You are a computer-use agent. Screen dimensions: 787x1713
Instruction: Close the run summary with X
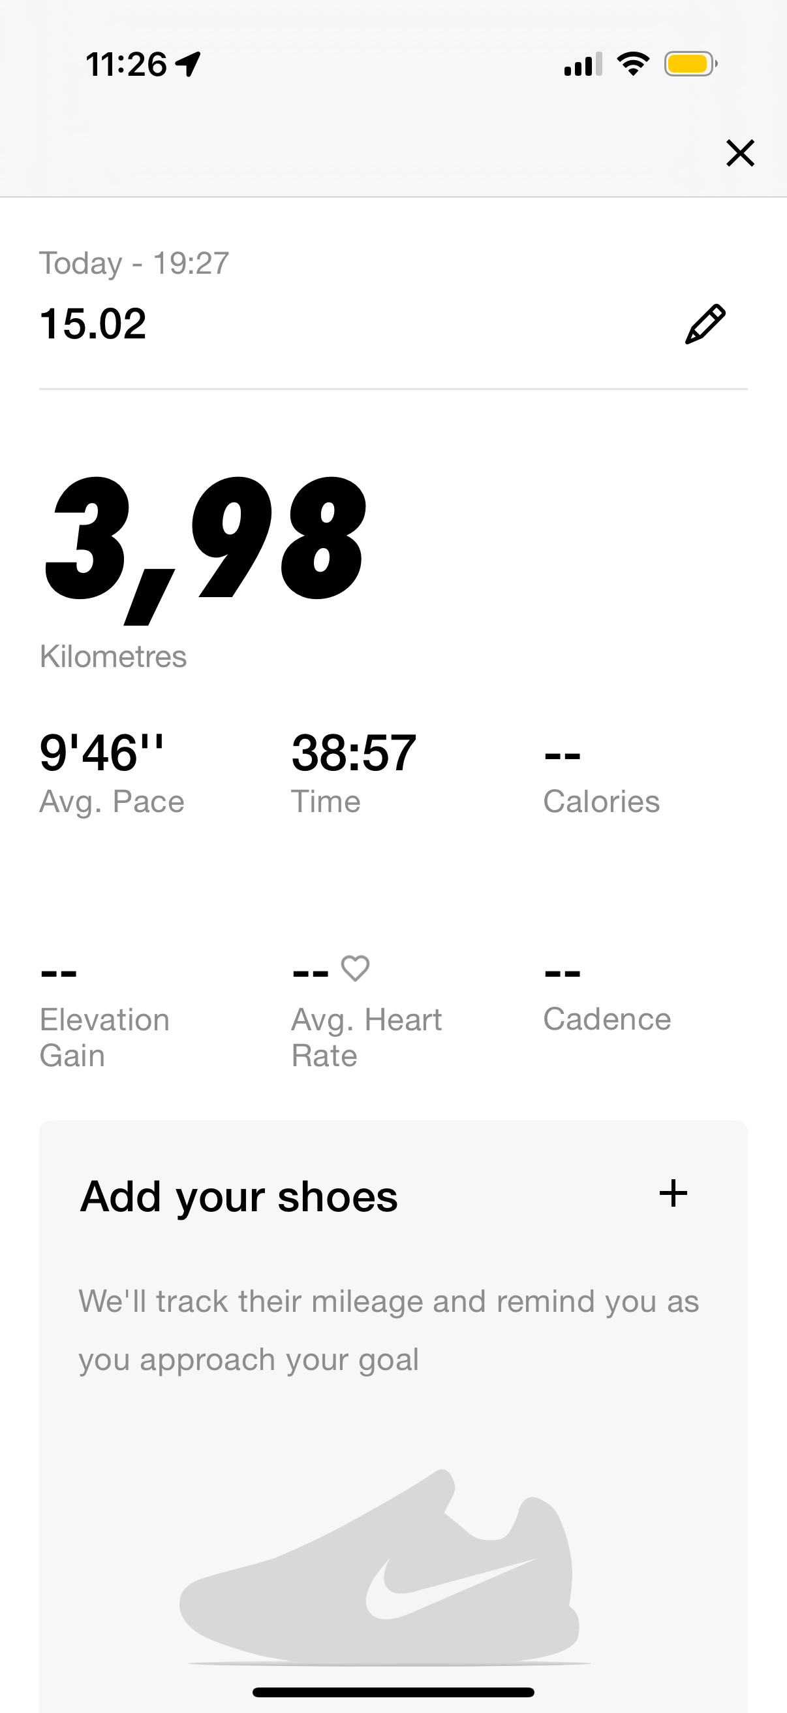click(740, 153)
